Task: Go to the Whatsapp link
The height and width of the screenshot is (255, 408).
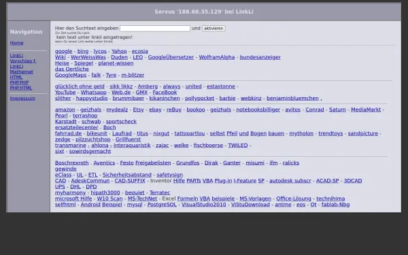Action: coord(93,92)
